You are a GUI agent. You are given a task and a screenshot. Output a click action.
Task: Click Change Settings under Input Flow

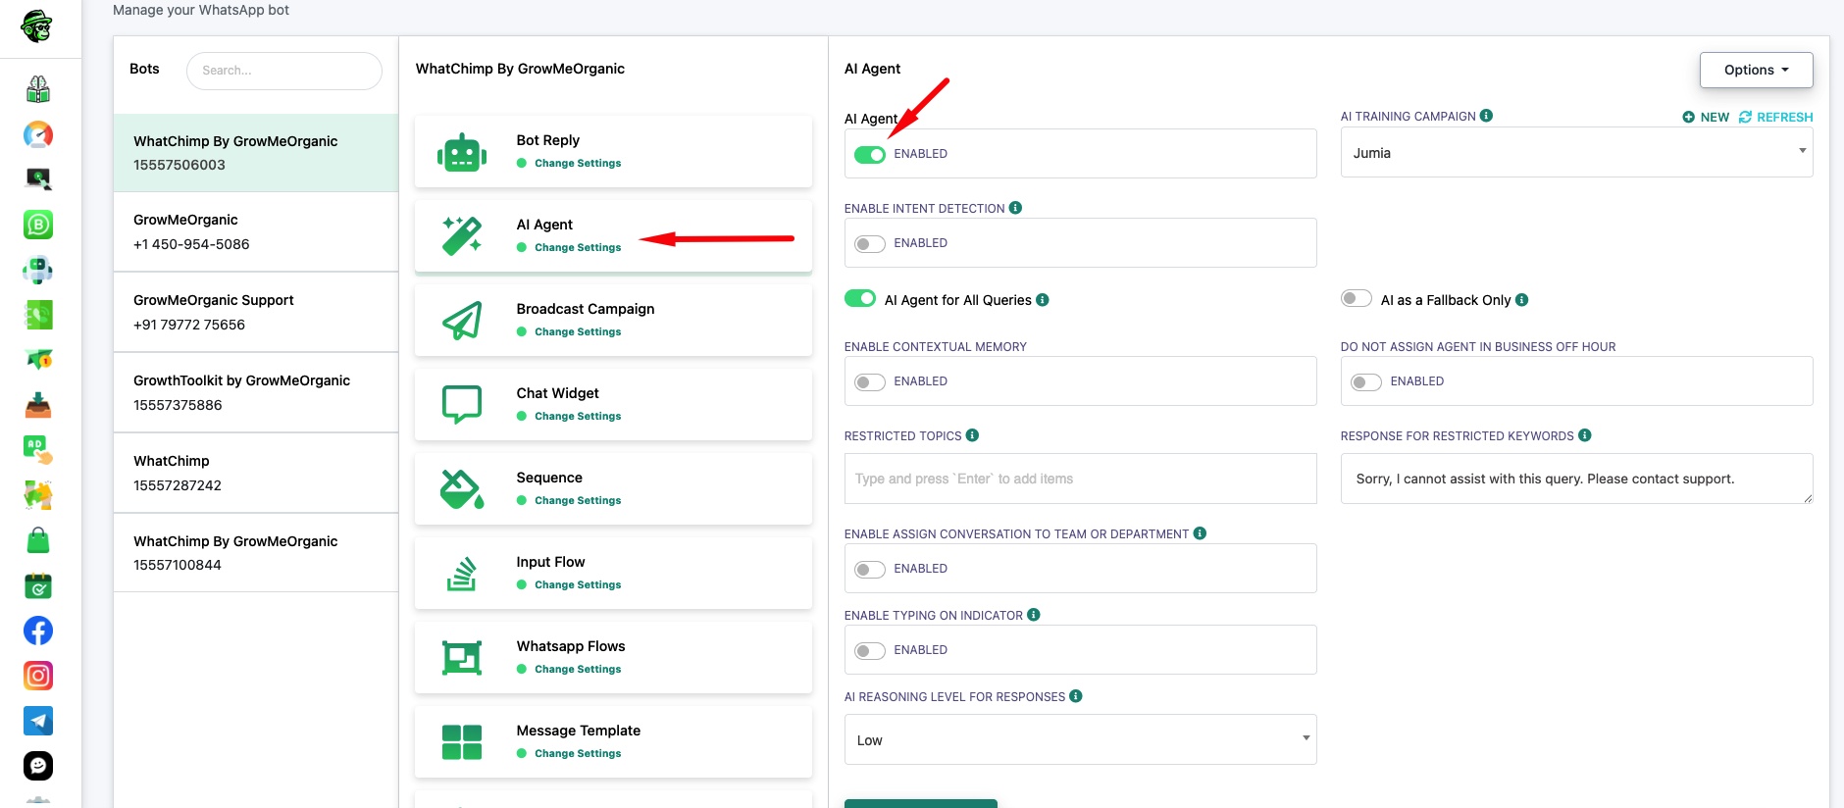578,584
